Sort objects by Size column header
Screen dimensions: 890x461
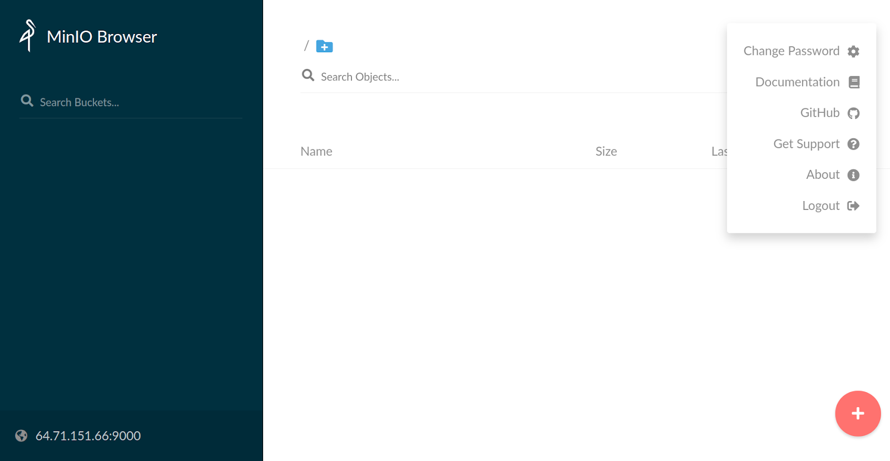click(x=606, y=152)
